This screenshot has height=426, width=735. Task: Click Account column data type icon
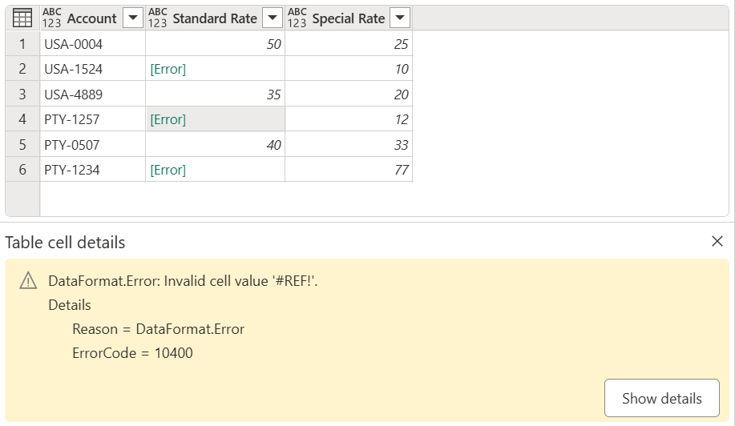52,18
